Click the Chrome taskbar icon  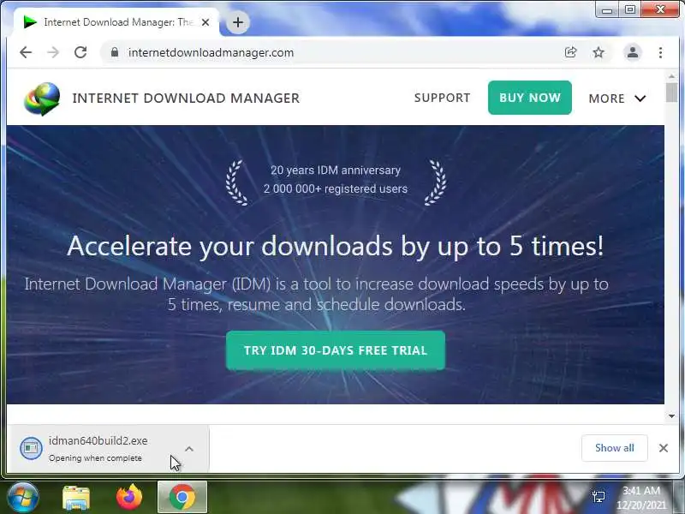click(x=182, y=497)
